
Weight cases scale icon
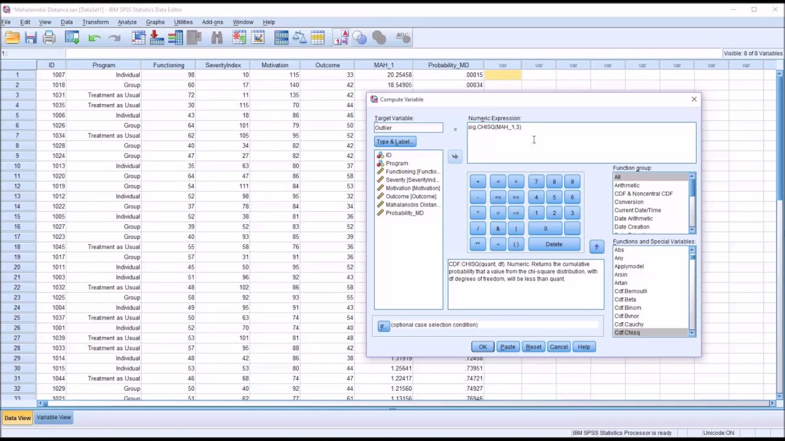pos(300,38)
